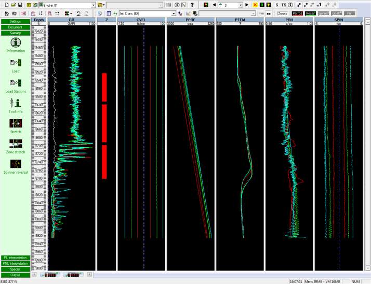Click the depth status '8585.377 ft'

coord(9,281)
